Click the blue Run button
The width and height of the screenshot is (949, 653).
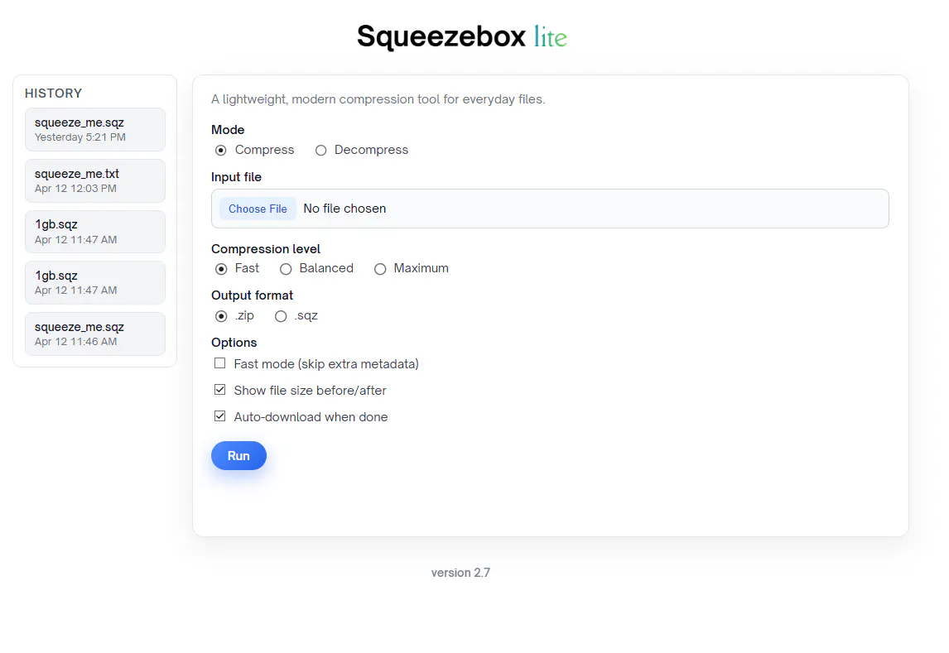(238, 456)
